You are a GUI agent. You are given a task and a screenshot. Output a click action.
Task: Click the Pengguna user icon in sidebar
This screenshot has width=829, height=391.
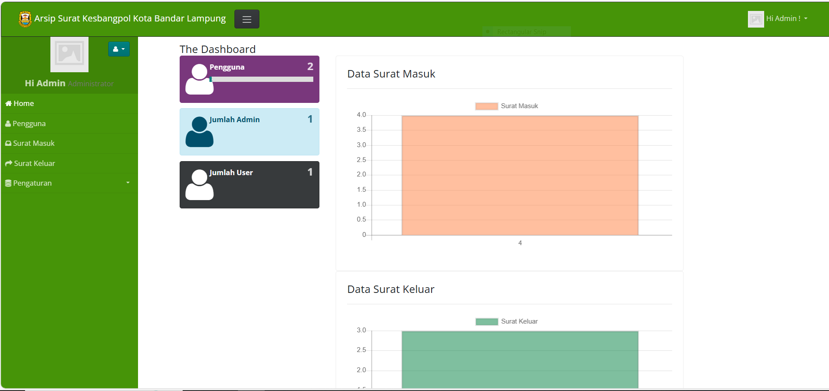8,123
